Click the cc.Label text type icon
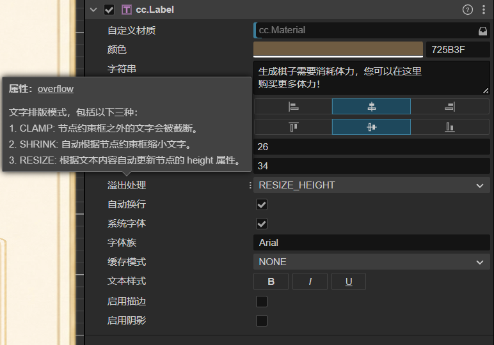Screen dimensions: 494x345 pos(126,10)
